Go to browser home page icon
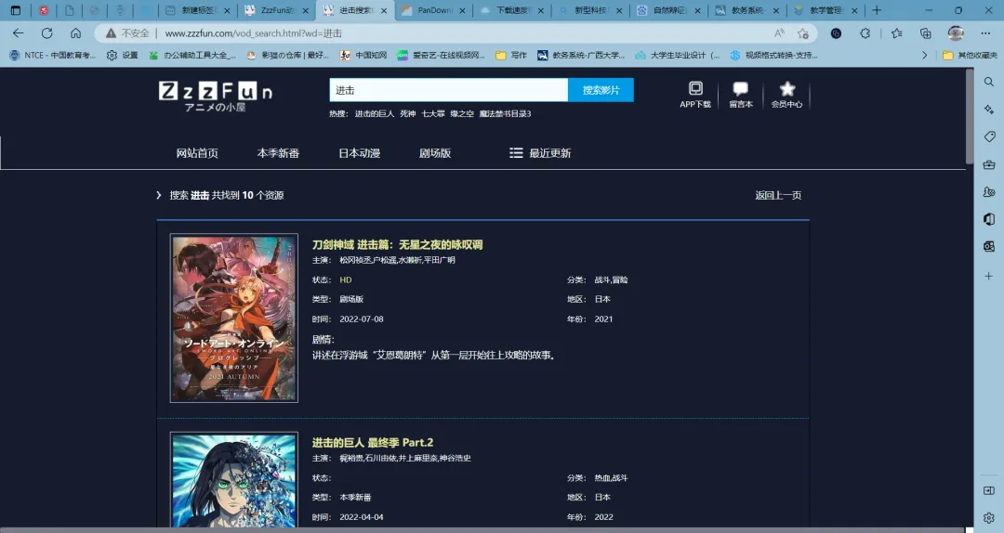Screen dimensions: 1004x533 (x=75, y=33)
